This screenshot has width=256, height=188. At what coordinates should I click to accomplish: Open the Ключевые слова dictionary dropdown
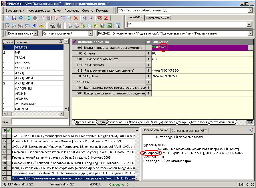click(35, 33)
